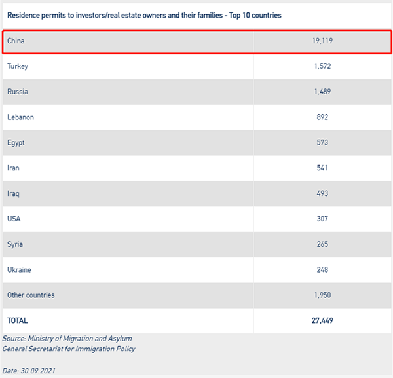Click the value 265
Screen dimensions: 393x378
(x=322, y=244)
